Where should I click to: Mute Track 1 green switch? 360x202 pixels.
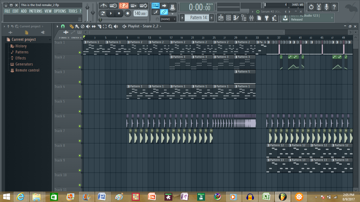80,52
